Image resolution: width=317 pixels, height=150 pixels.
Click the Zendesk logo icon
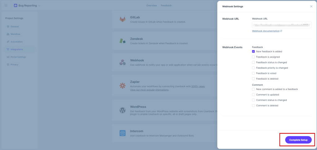click(123, 41)
